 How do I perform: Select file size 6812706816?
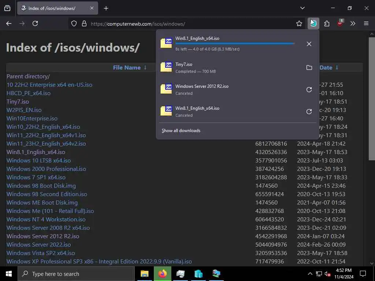(x=271, y=143)
